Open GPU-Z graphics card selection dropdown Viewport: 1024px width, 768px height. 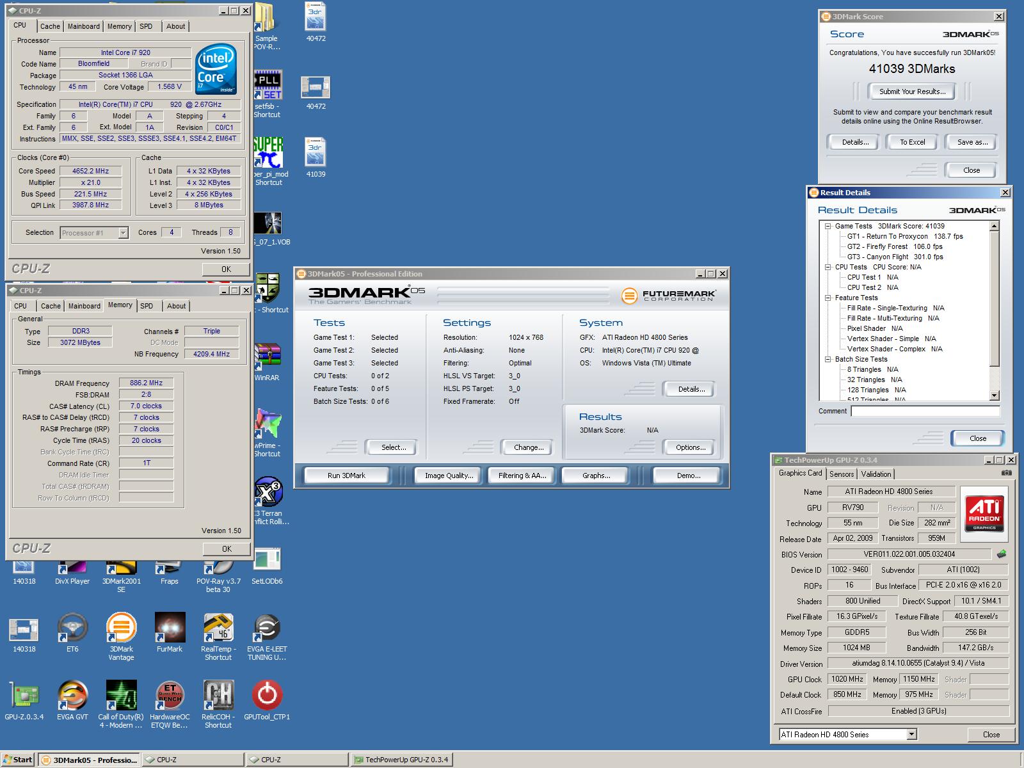coord(911,734)
